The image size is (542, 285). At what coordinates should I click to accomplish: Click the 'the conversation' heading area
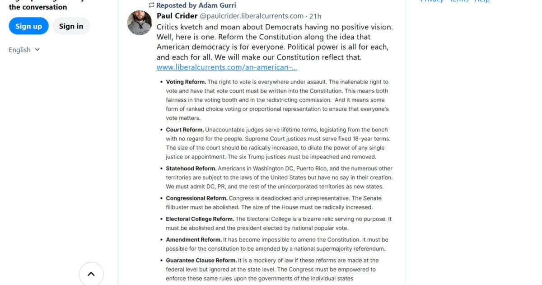[39, 7]
